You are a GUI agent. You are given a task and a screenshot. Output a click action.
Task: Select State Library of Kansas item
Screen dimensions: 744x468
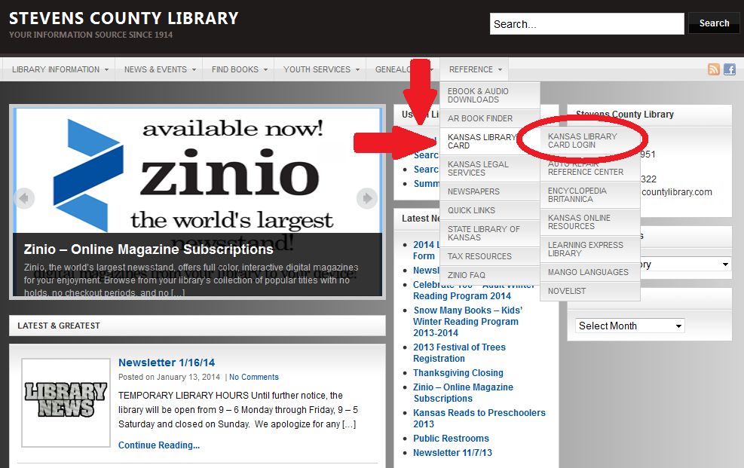click(490, 234)
